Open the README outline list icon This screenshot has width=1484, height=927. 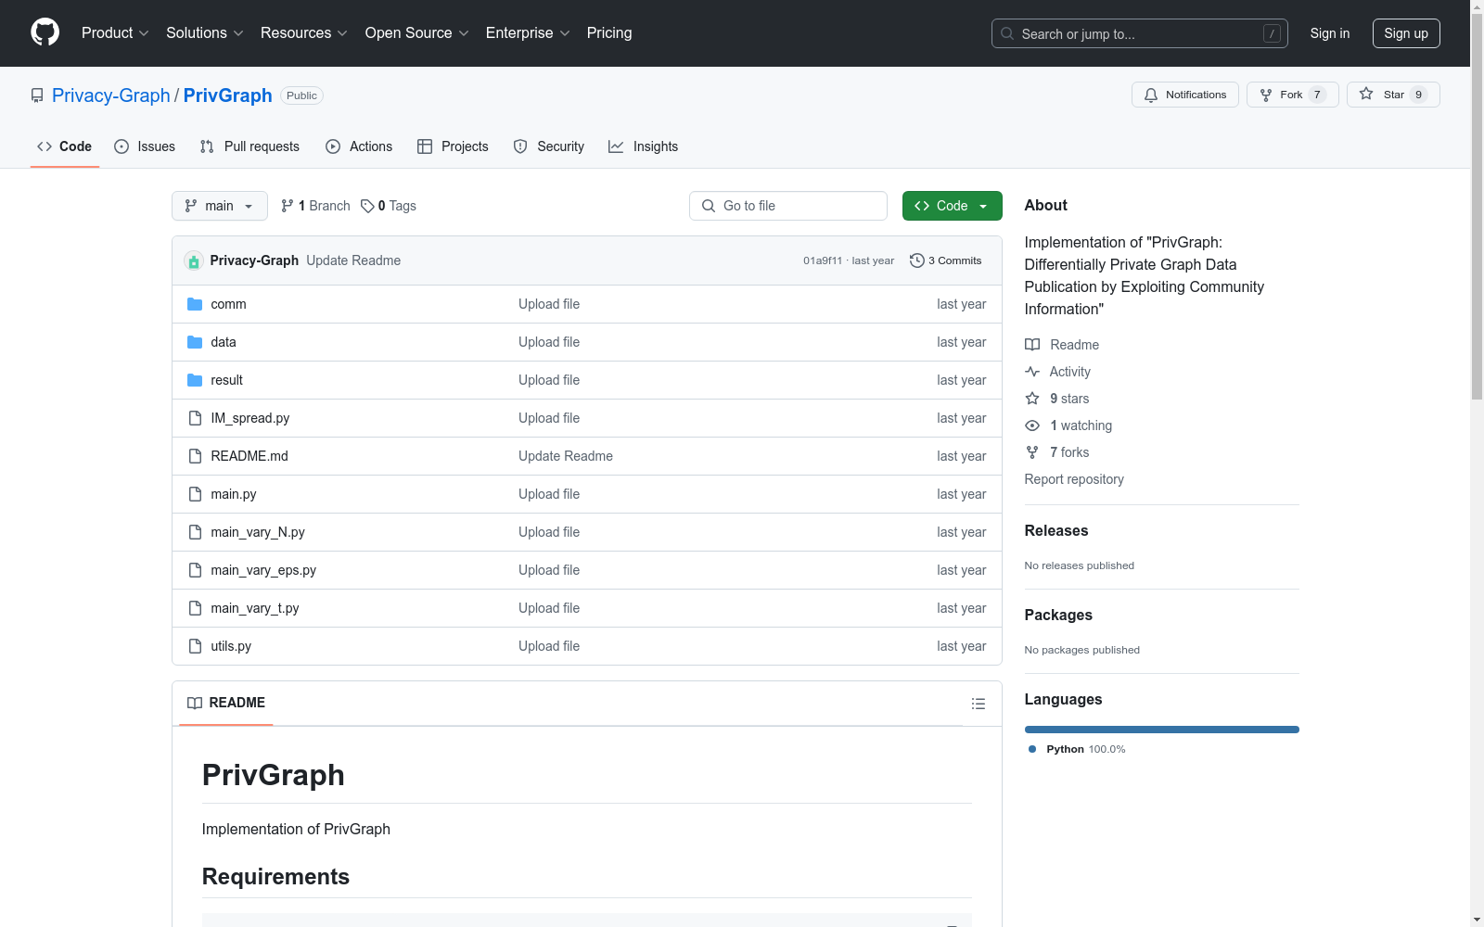pyautogui.click(x=978, y=704)
